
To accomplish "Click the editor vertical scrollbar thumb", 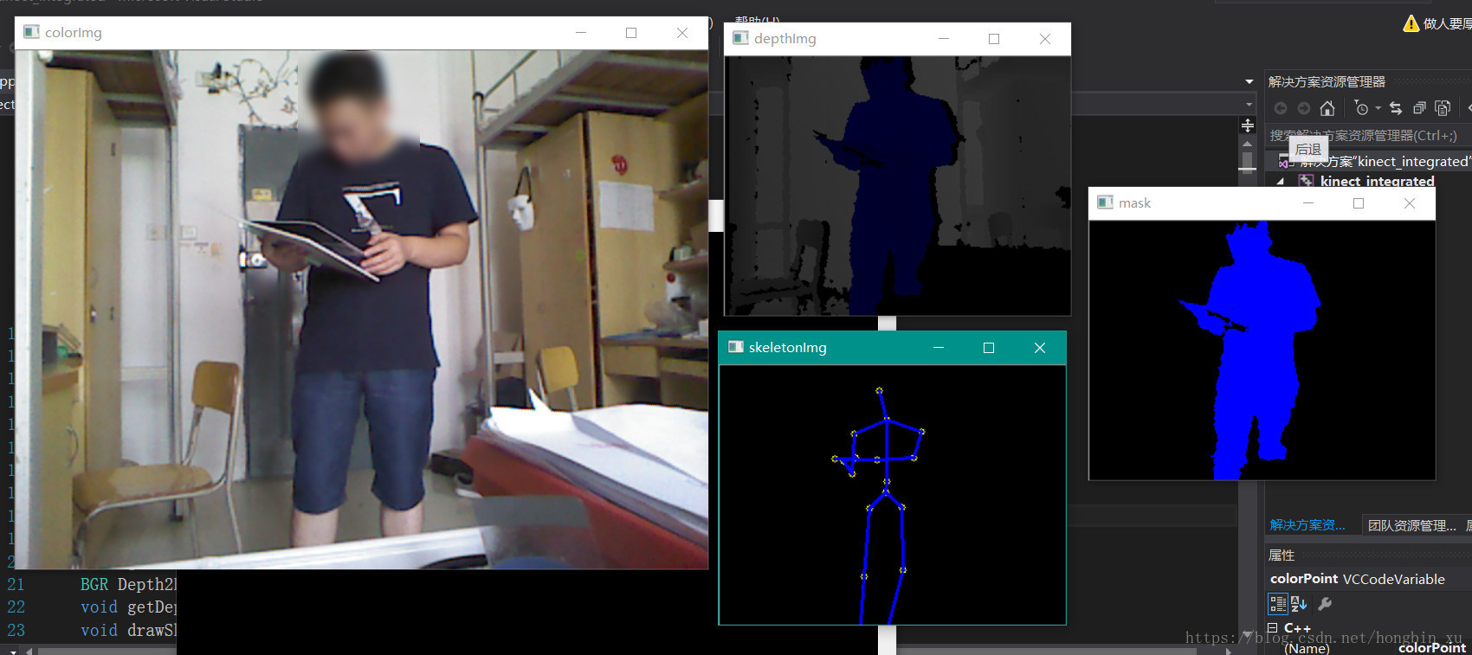I will (1248, 162).
